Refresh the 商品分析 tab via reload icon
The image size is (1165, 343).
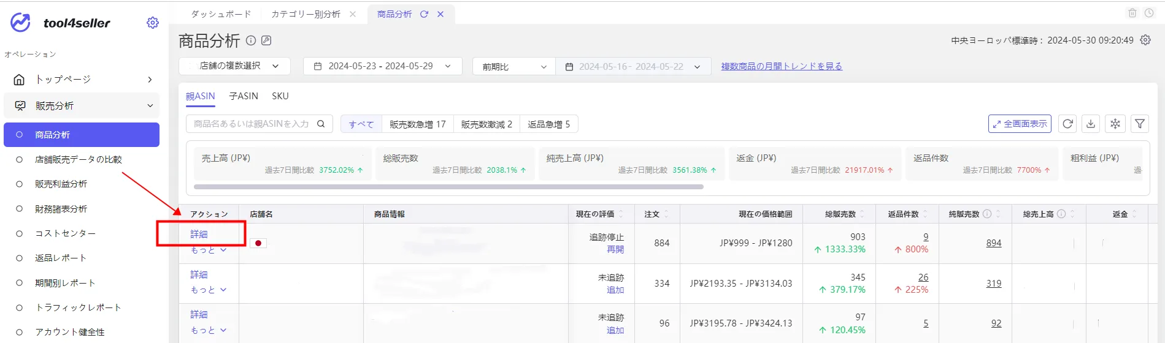click(x=424, y=14)
